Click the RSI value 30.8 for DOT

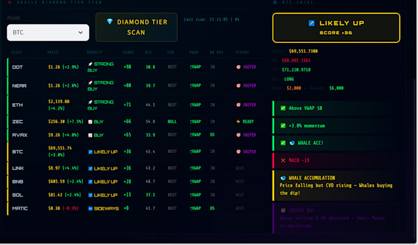(151, 67)
